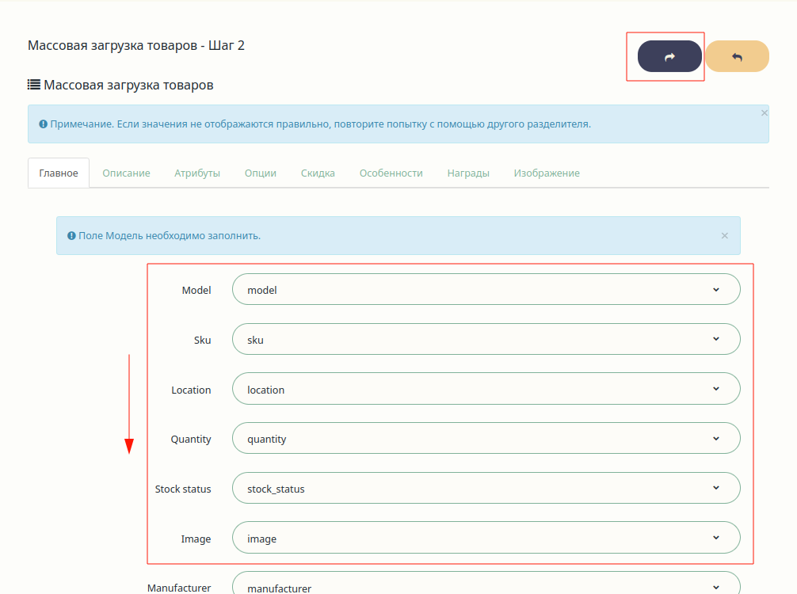
Task: Open the Location dropdown
Action: pos(486,389)
